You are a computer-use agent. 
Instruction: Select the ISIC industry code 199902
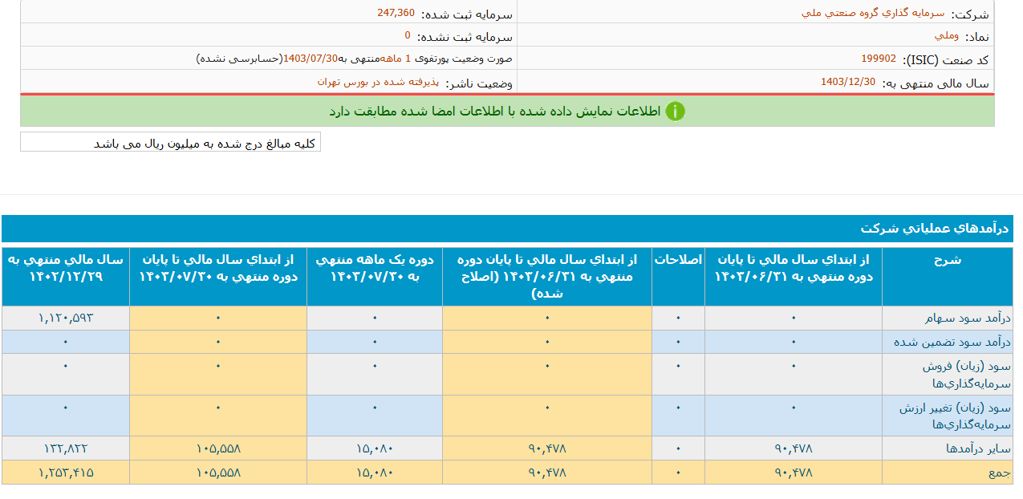pyautogui.click(x=879, y=59)
